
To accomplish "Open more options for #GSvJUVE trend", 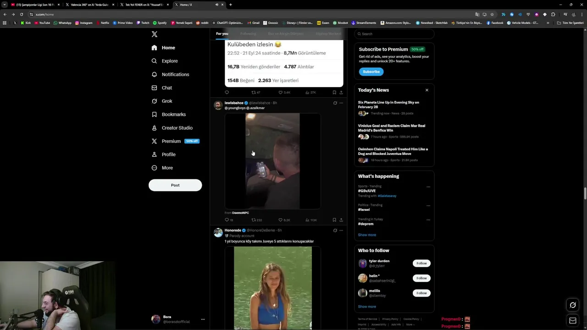I will coord(428,187).
